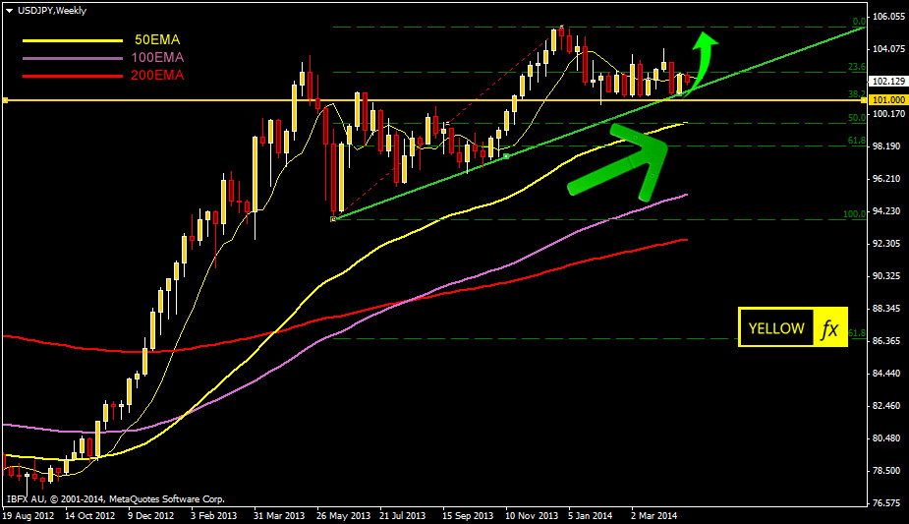Click the 100.0 Fibonacci level label
Image resolution: width=909 pixels, height=524 pixels.
(x=853, y=214)
